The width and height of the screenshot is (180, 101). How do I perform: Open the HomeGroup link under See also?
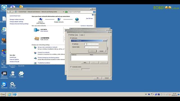pyautogui.click(x=13, y=57)
